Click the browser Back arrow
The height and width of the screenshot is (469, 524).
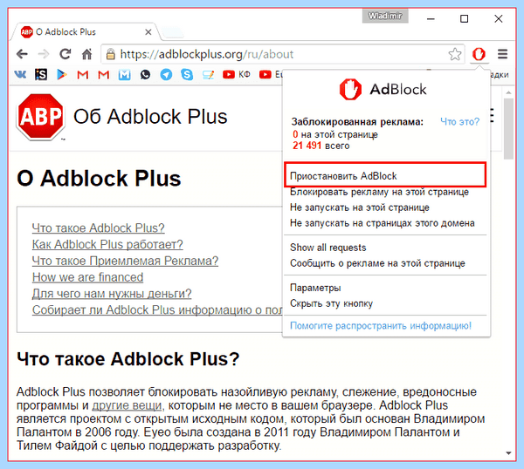pos(23,54)
